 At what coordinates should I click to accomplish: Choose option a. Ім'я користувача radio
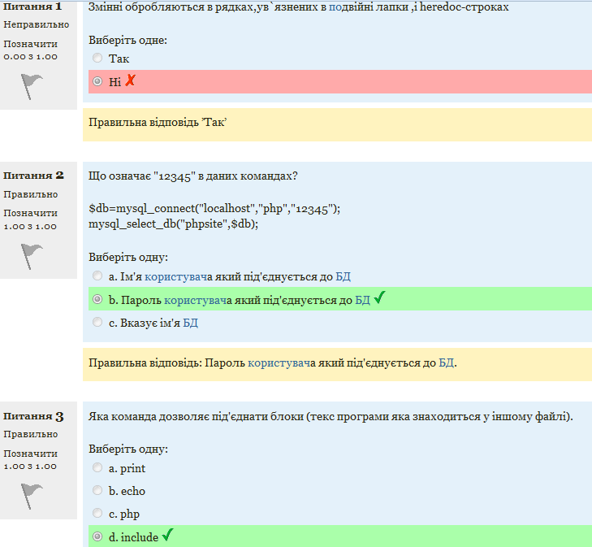pos(97,276)
